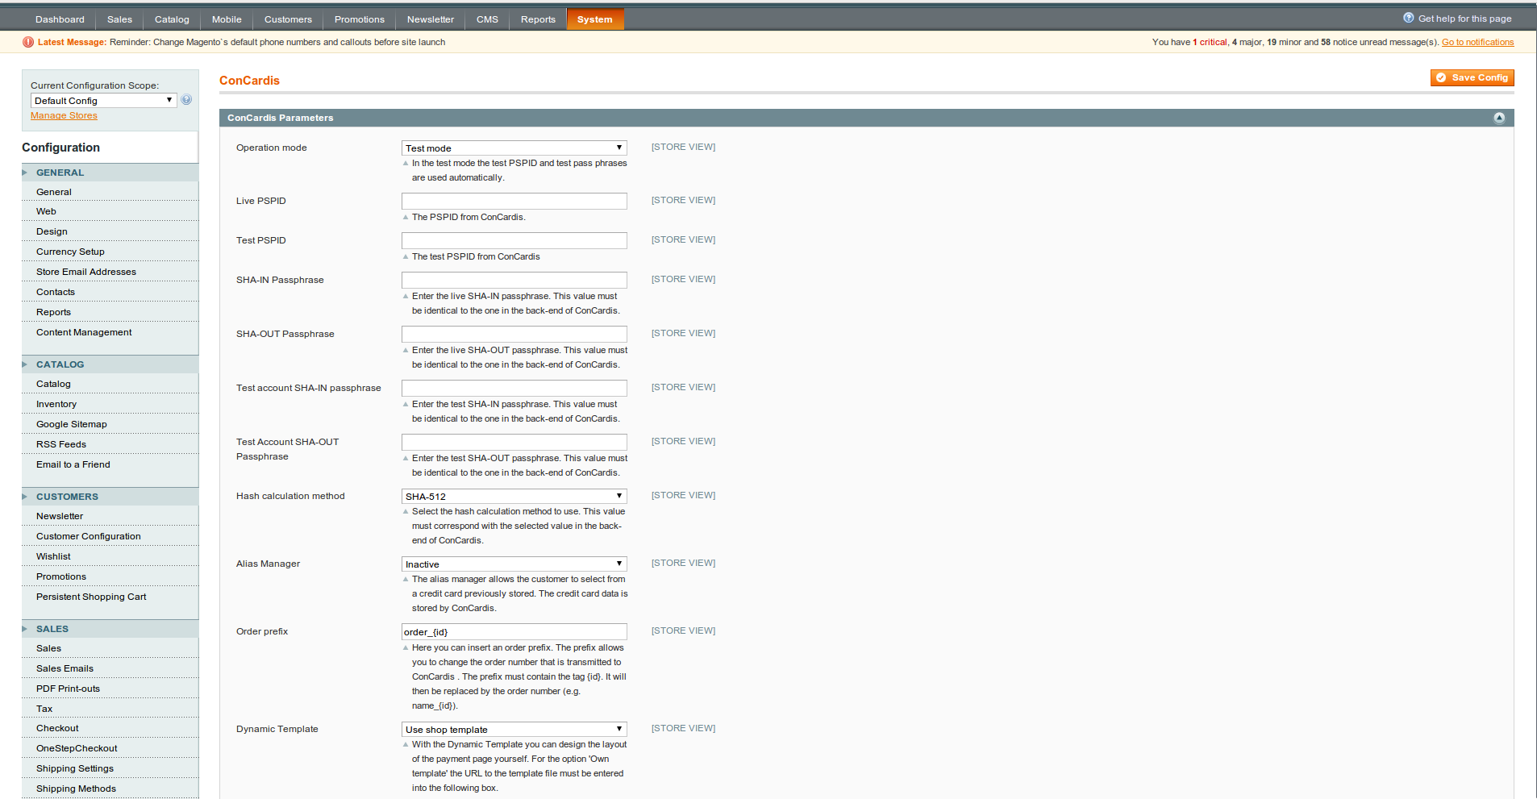Open the System menu tab
The width and height of the screenshot is (1537, 799).
[594, 19]
